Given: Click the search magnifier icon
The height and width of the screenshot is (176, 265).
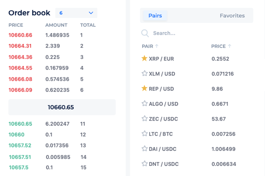Looking at the screenshot, I should 145,33.
